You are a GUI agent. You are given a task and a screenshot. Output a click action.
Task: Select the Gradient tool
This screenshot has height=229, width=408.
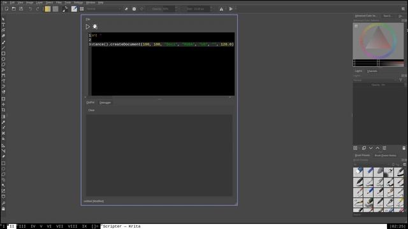pyautogui.click(x=3, y=116)
